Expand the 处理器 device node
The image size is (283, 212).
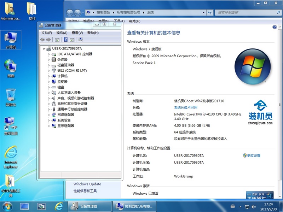[49, 60]
